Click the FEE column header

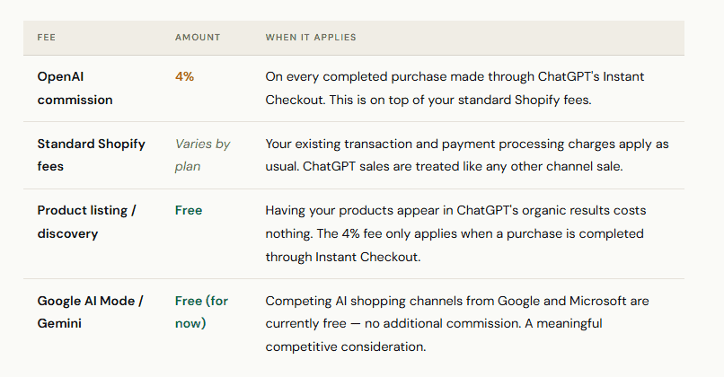point(46,38)
